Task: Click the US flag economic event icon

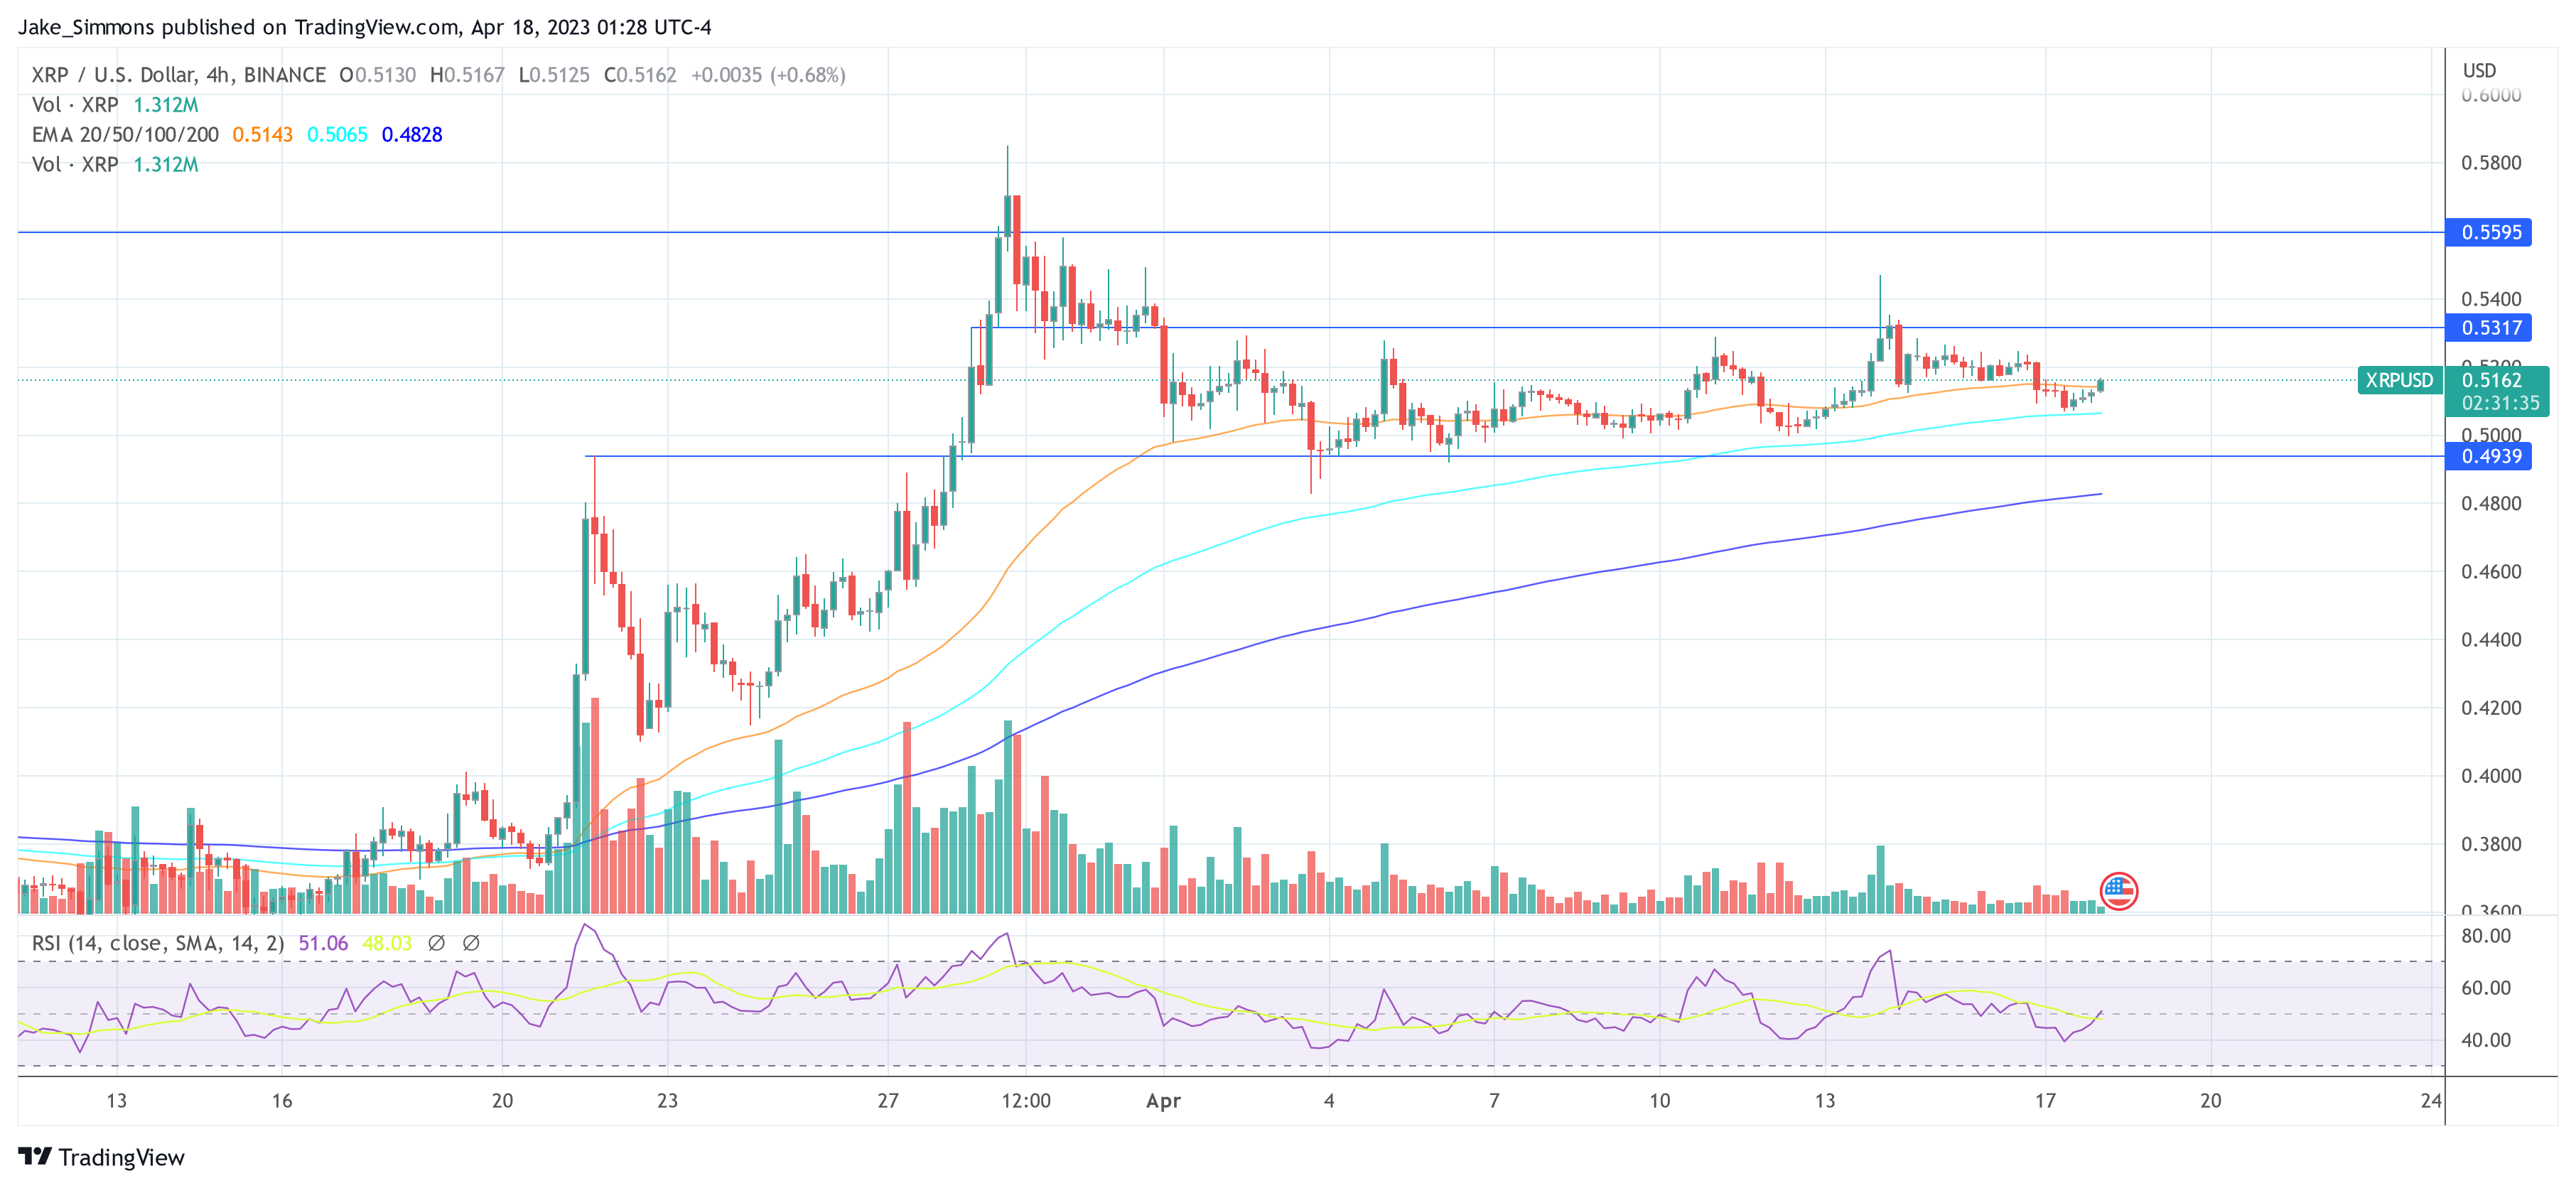Action: [2118, 890]
